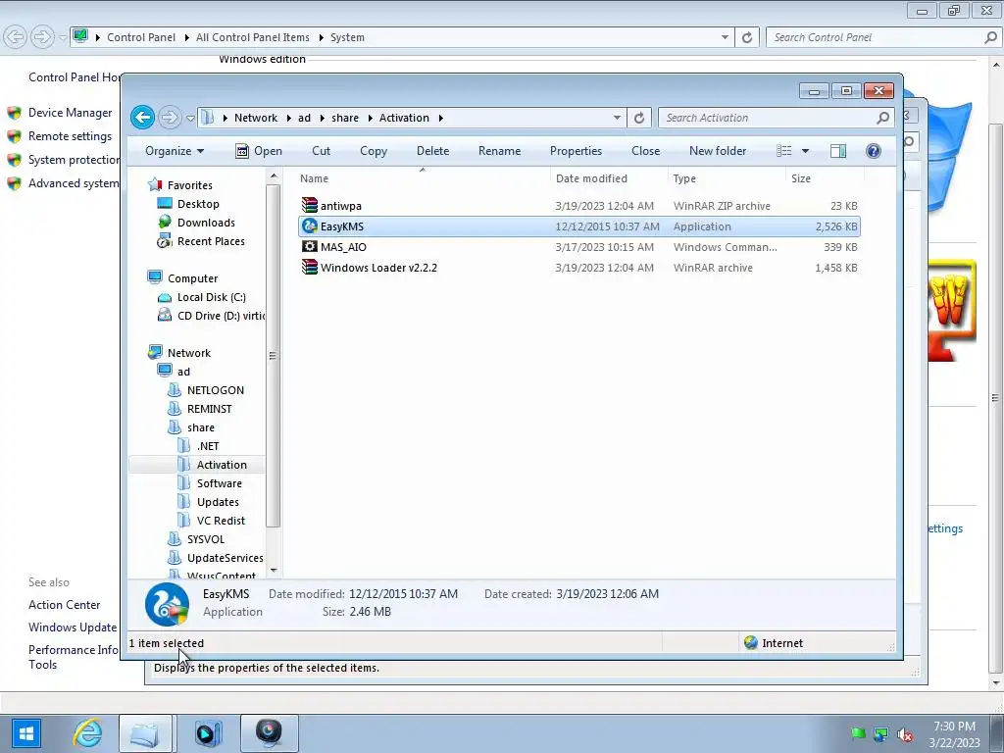Open the recent locations dropdown arrow
Screen dimensions: 1004x753
point(190,118)
